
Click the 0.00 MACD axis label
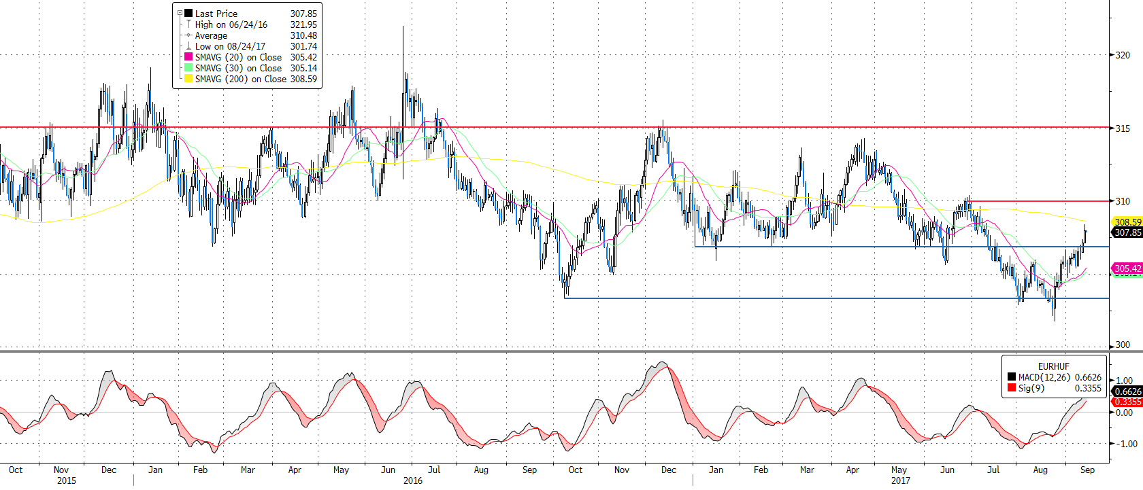click(1125, 413)
